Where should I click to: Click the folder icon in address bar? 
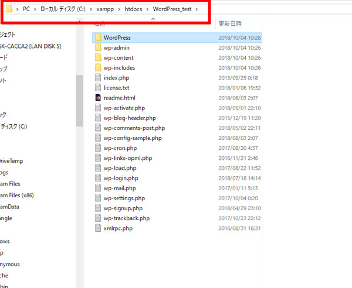[x=9, y=9]
